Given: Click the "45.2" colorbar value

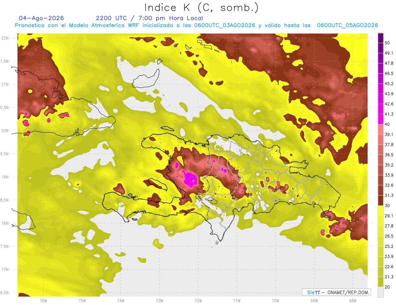Looking at the screenshot, I should point(389,84).
